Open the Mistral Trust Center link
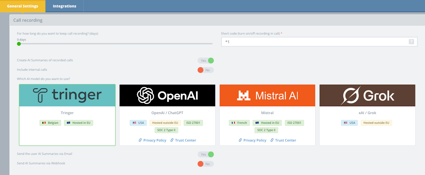 286,140
